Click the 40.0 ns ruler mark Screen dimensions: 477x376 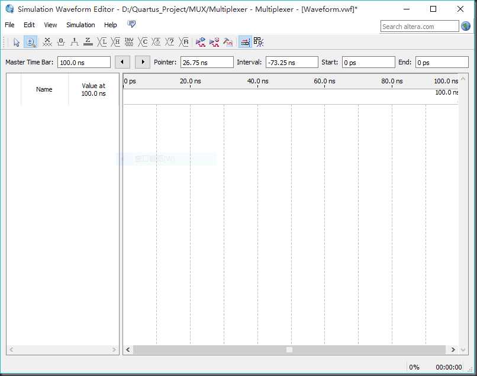point(257,81)
